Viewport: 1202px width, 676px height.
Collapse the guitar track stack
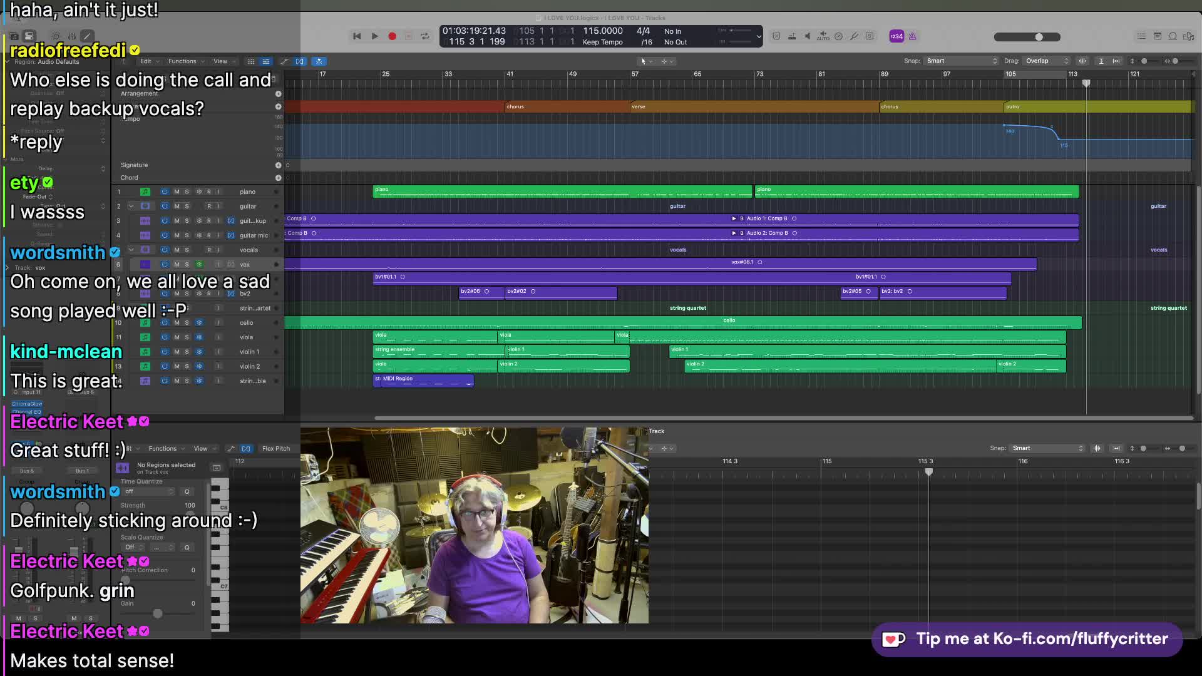131,206
